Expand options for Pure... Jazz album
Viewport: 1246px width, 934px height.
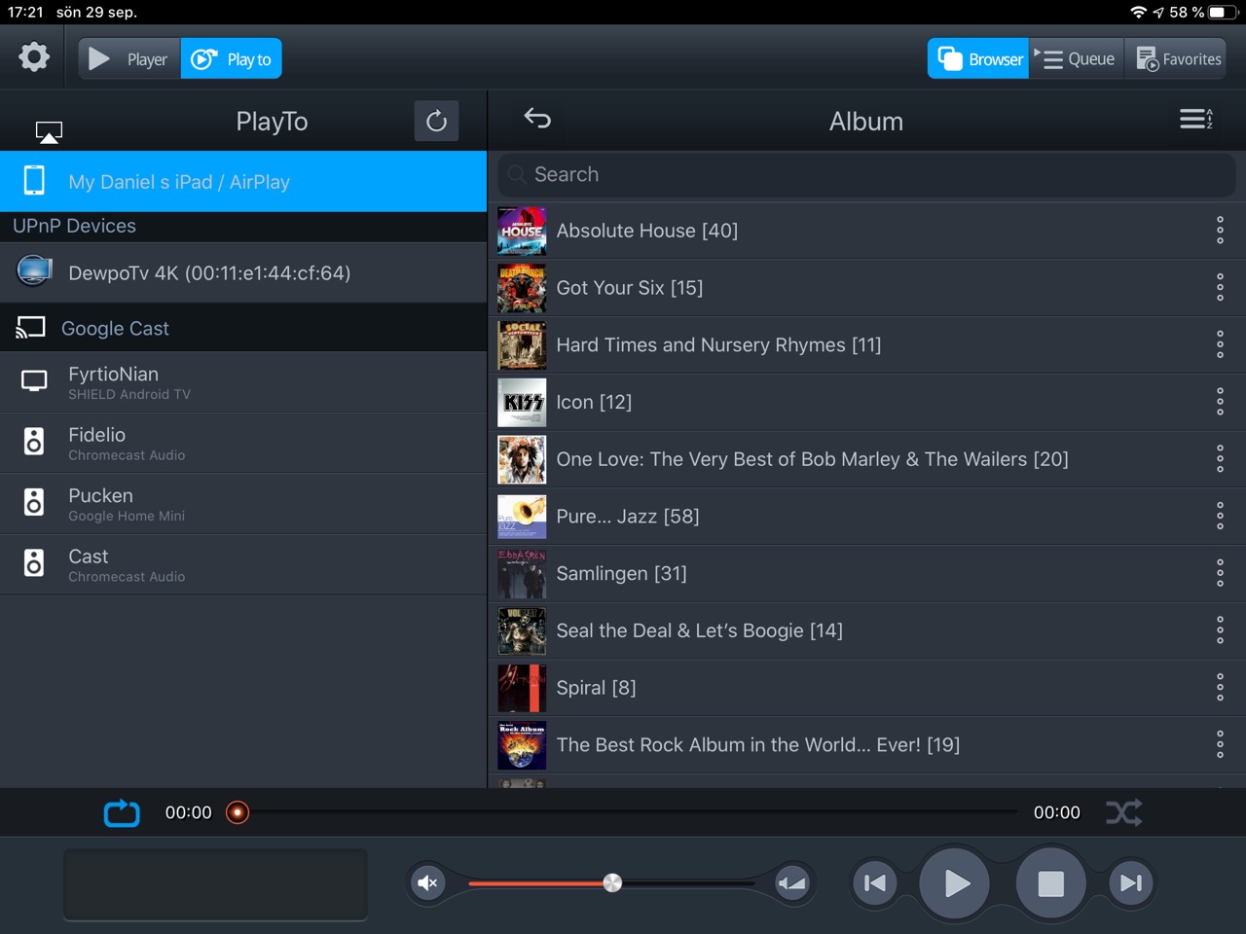(x=1220, y=517)
